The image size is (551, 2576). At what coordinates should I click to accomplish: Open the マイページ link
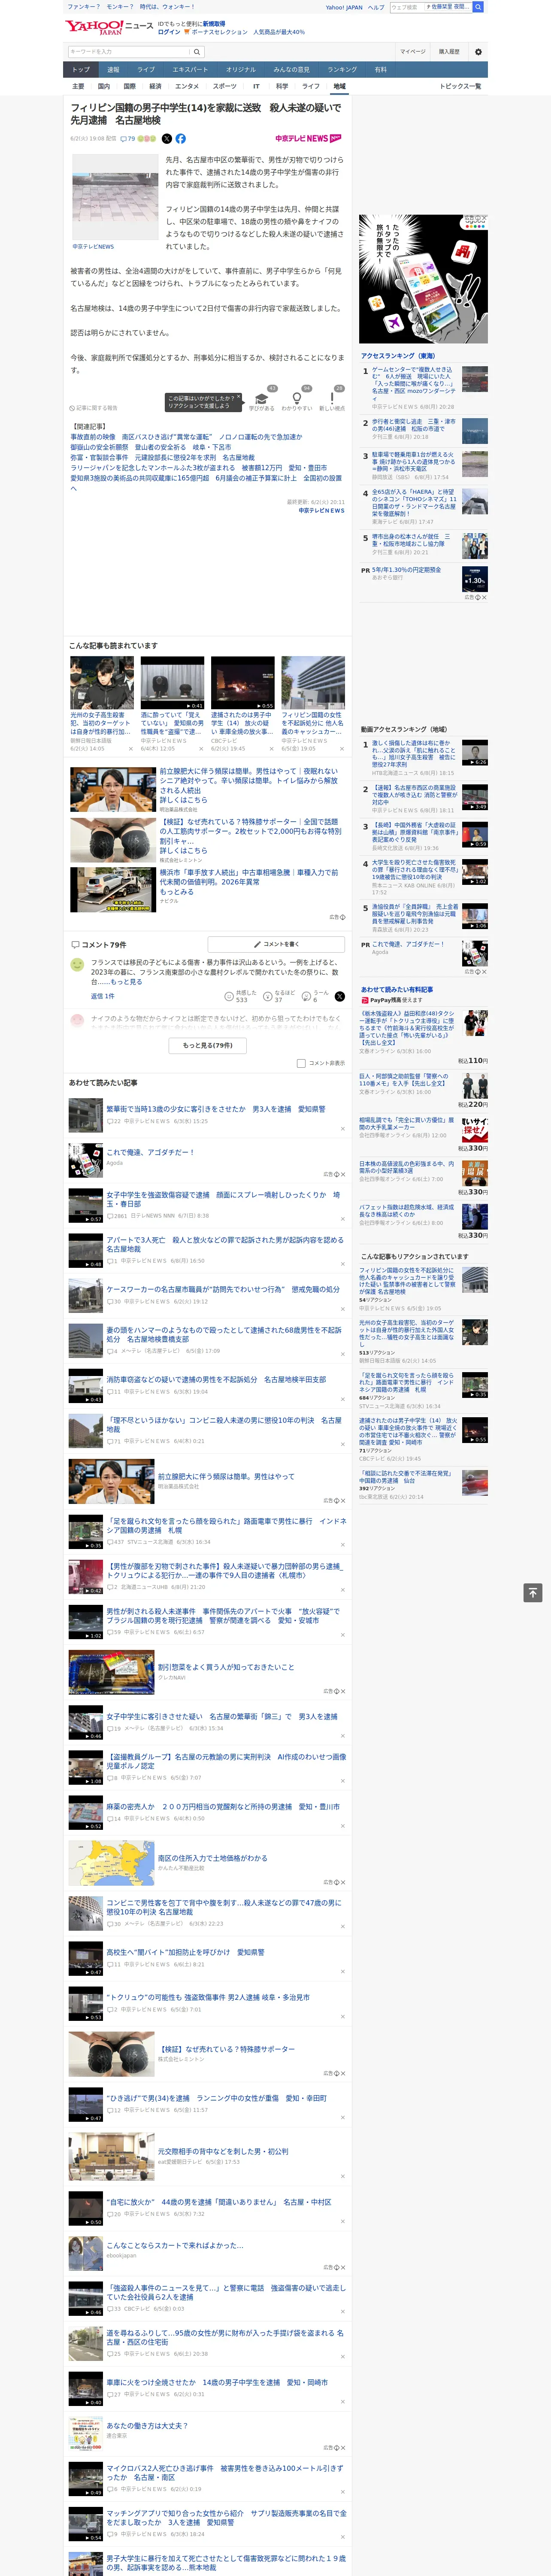point(412,52)
